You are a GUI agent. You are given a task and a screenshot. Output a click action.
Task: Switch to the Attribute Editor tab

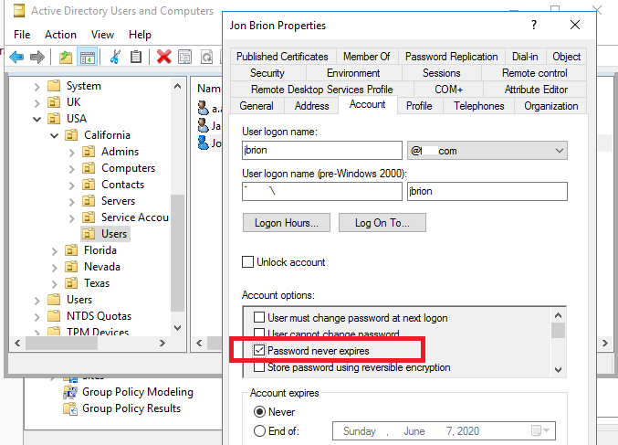[536, 90]
